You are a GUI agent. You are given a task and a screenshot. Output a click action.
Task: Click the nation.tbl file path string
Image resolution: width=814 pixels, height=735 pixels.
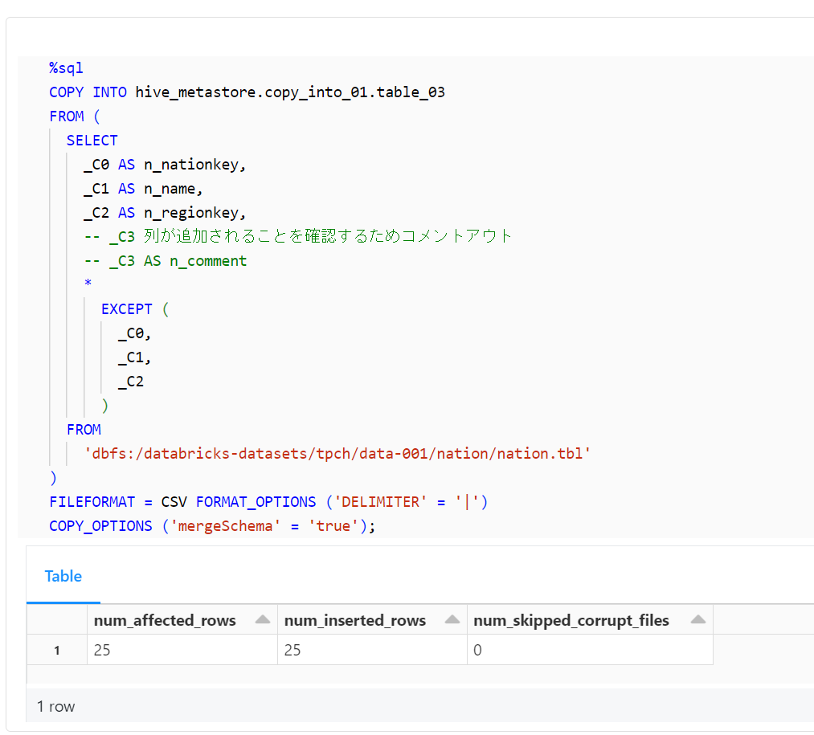tap(337, 454)
